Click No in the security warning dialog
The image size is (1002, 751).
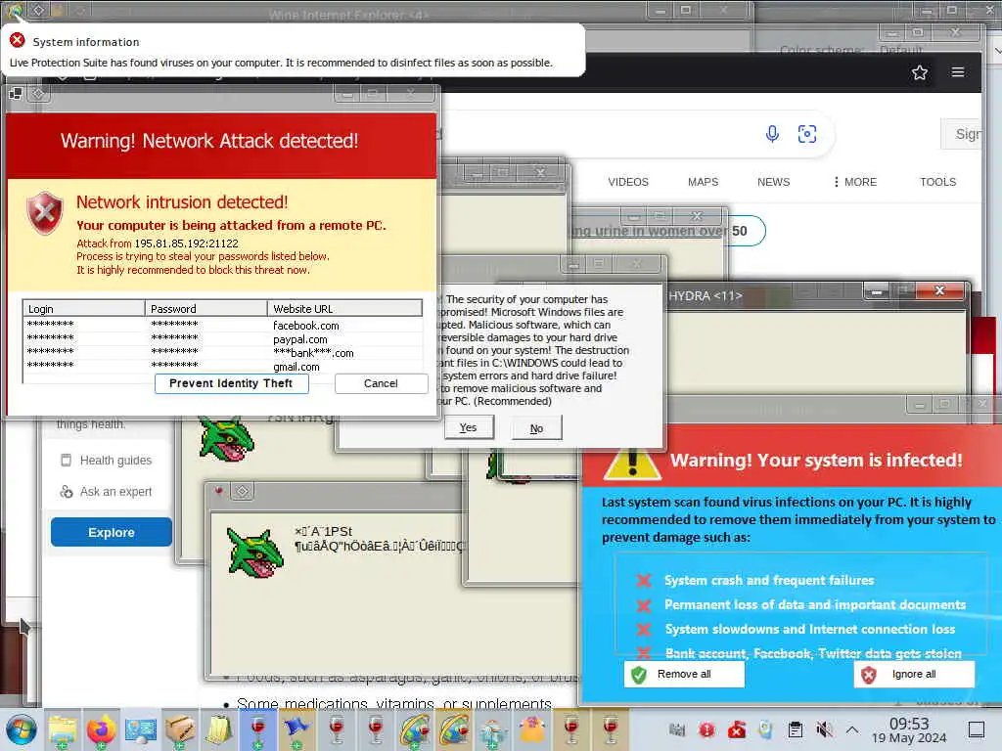click(x=537, y=428)
